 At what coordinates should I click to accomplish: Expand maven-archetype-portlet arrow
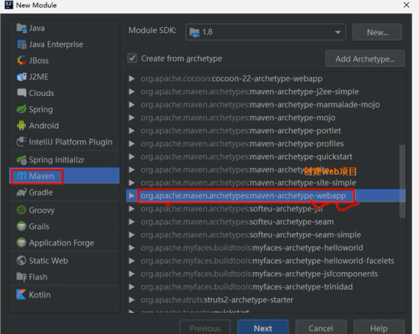[x=131, y=130]
